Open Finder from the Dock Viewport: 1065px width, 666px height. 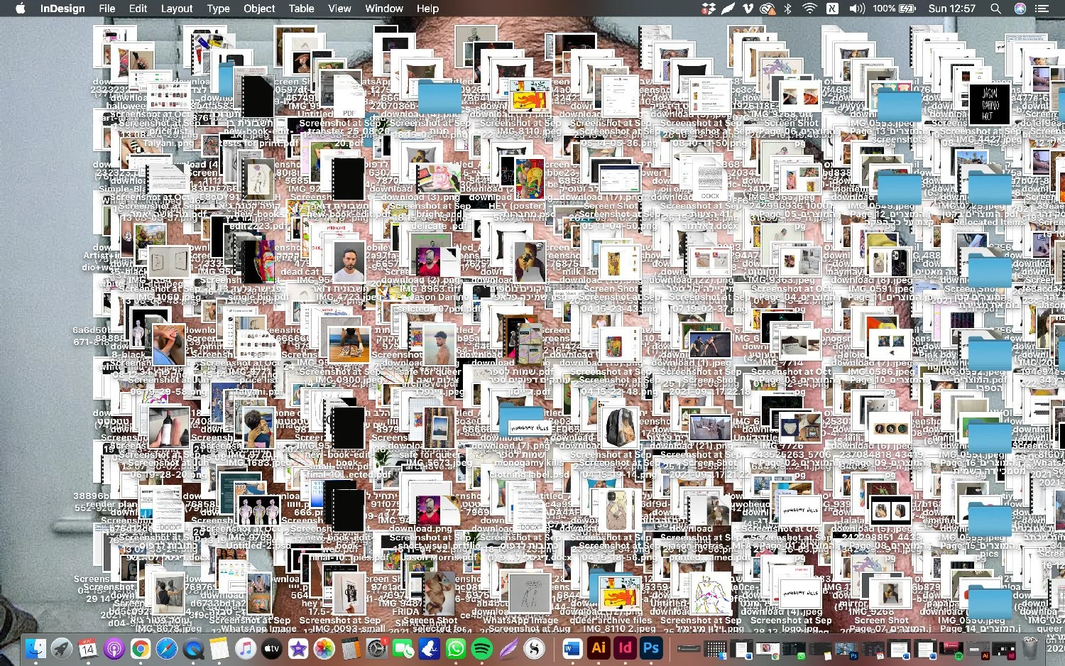pos(35,648)
